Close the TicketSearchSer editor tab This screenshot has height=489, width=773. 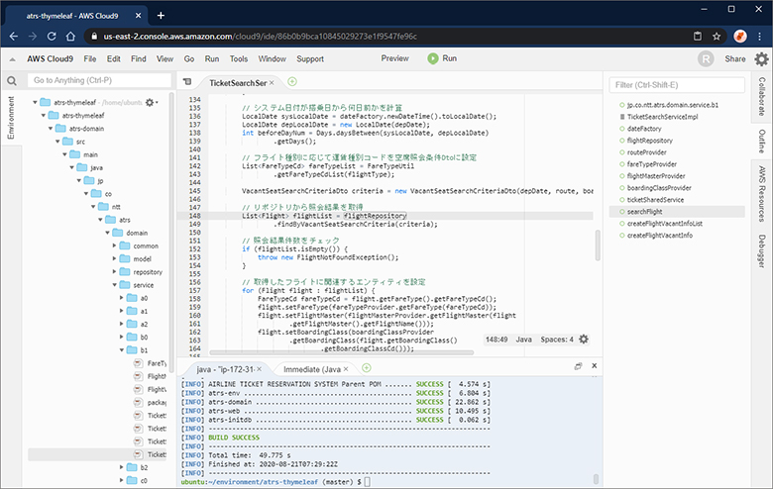tap(272, 83)
